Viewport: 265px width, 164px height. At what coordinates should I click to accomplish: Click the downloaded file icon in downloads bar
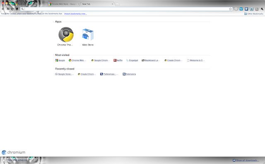coord(4,160)
